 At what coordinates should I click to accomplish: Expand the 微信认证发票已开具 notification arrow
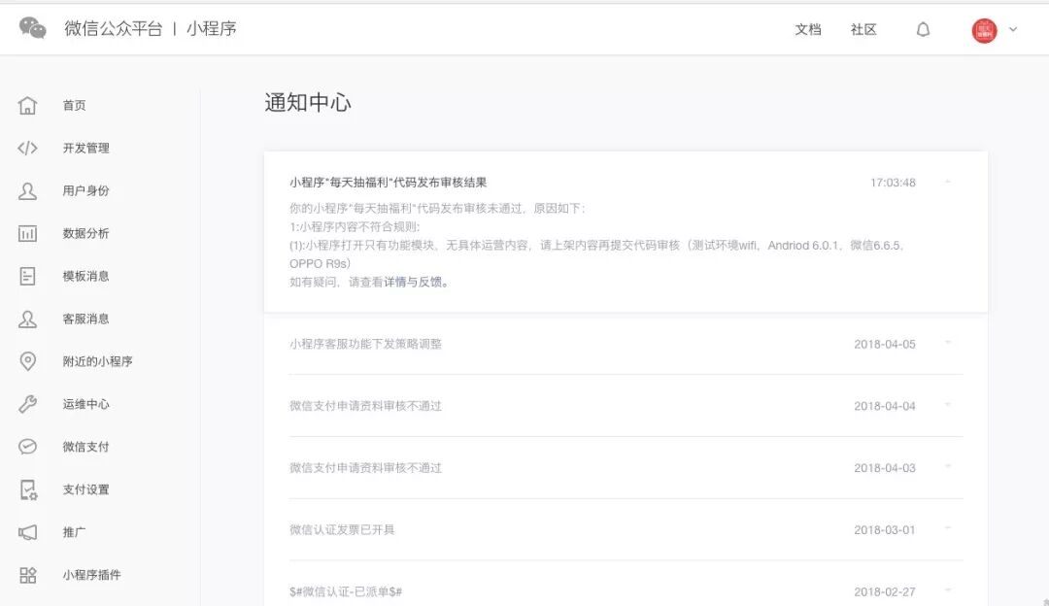coord(948,528)
